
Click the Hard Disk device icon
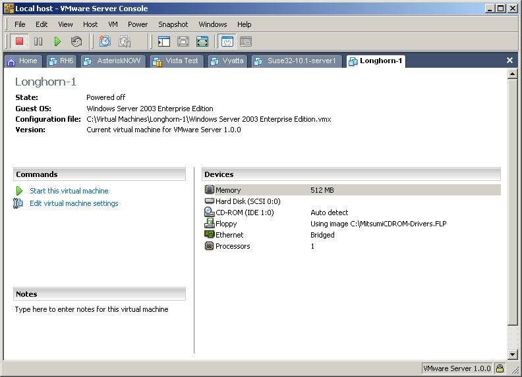tap(209, 201)
